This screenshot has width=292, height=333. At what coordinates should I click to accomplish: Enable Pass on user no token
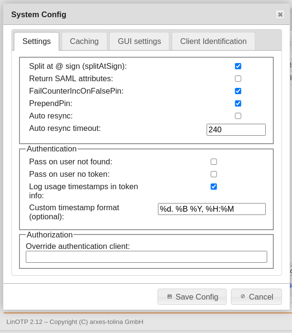[x=214, y=174]
